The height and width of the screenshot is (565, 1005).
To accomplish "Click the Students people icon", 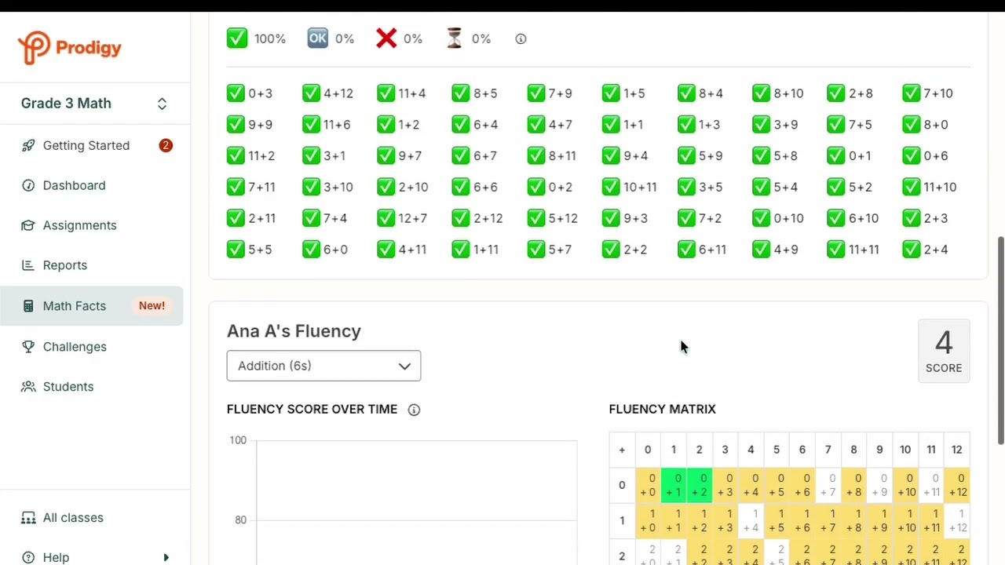I will (28, 387).
